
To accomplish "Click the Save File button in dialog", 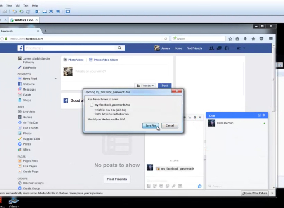I will click(x=150, y=125).
